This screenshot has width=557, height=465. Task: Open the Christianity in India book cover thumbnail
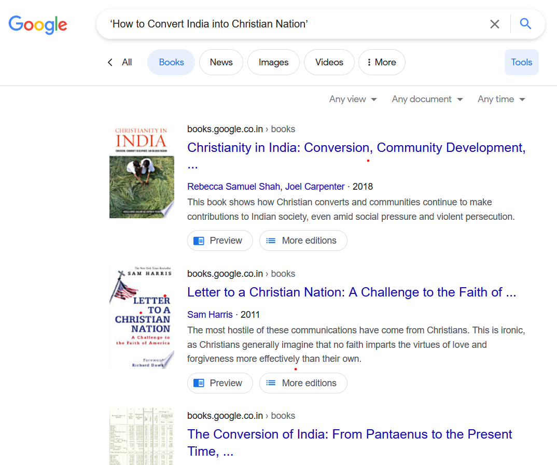point(142,172)
